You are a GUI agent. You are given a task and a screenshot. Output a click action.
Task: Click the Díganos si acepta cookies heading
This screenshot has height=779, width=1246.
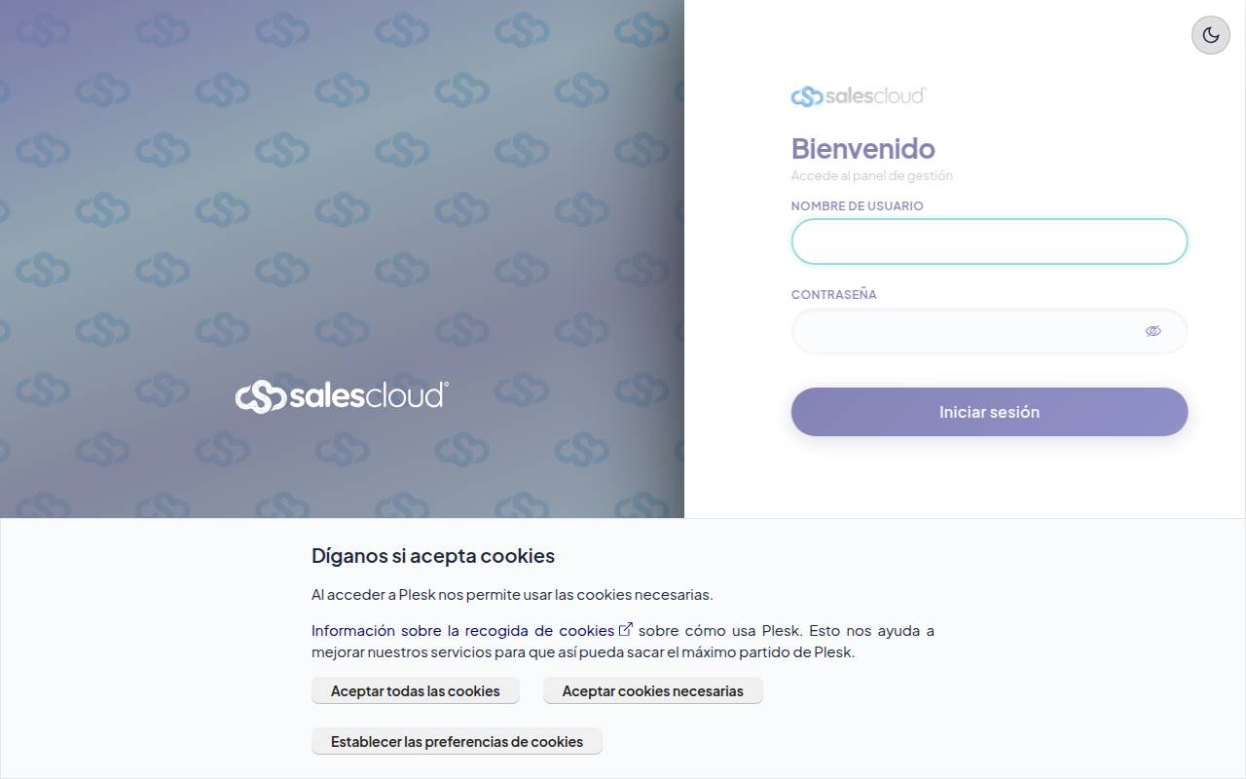[x=433, y=556]
